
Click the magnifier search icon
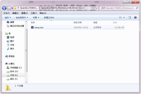[x=137, y=8]
